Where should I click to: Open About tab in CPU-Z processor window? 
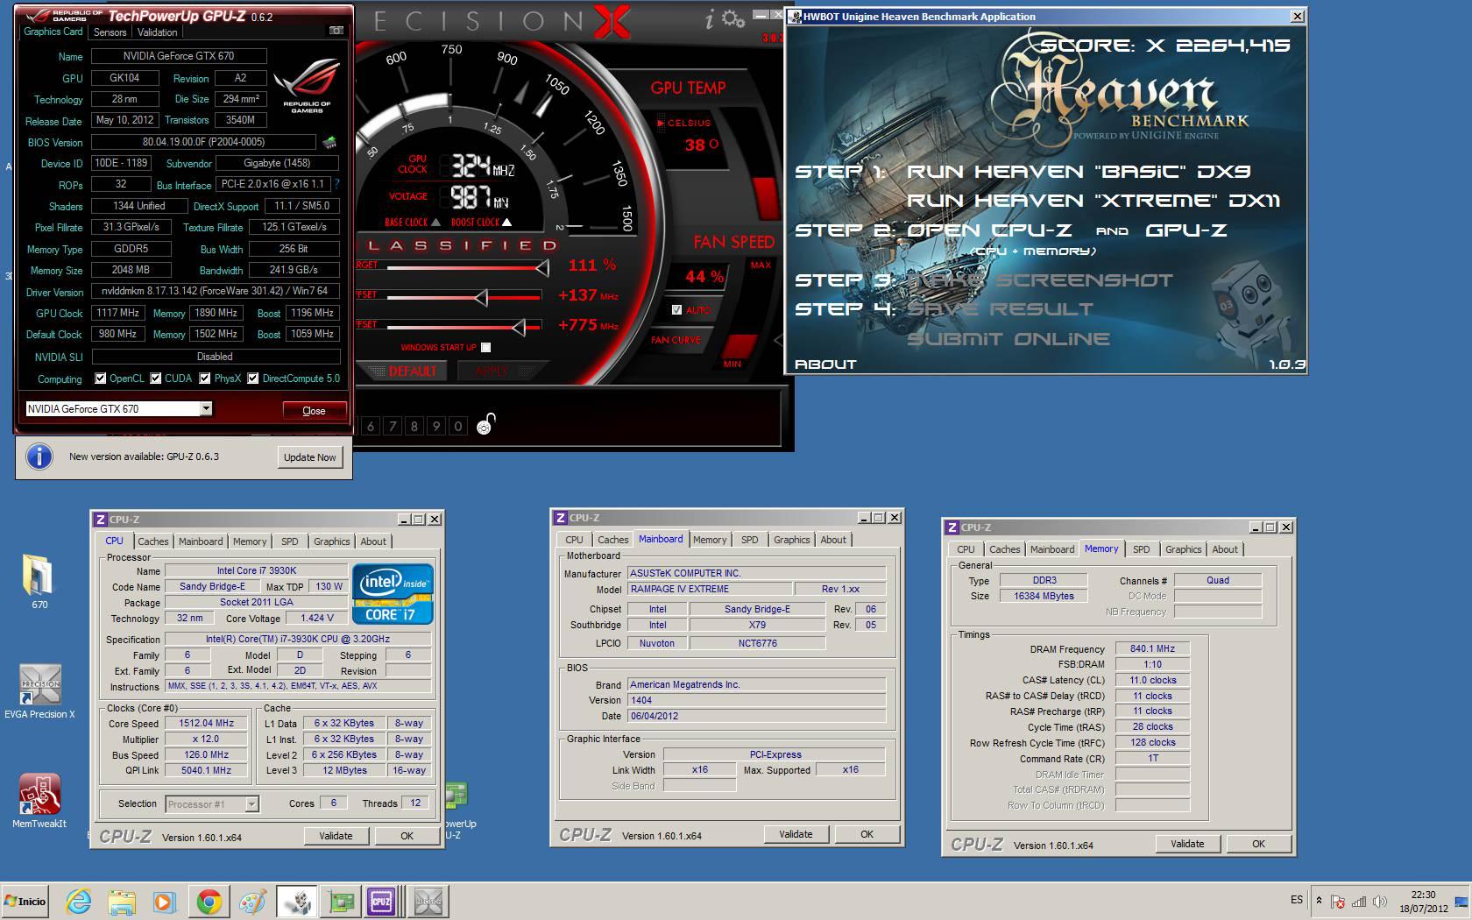click(373, 541)
